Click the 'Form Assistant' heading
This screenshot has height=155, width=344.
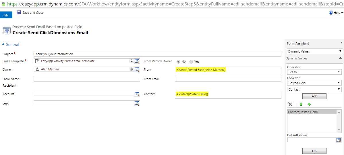coord(298,43)
